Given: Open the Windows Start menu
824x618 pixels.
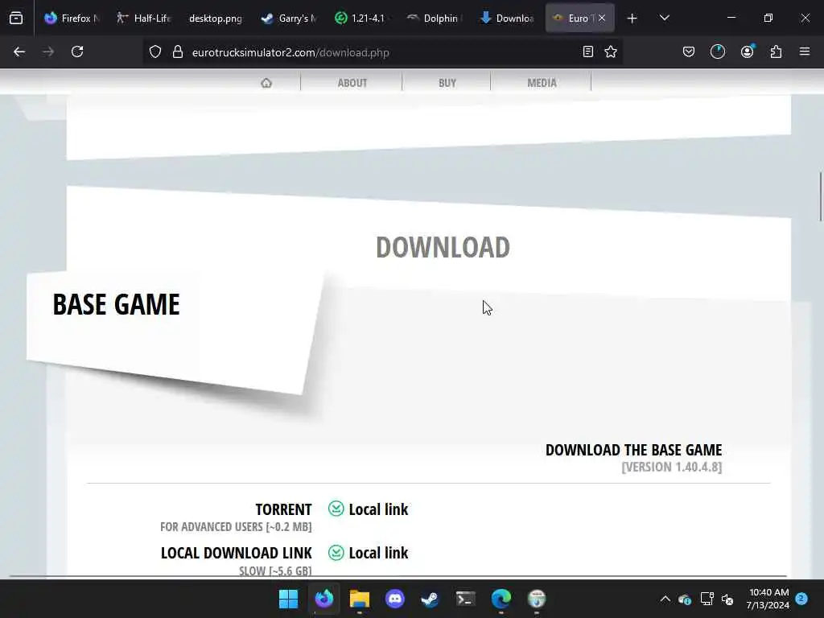Looking at the screenshot, I should (x=288, y=599).
